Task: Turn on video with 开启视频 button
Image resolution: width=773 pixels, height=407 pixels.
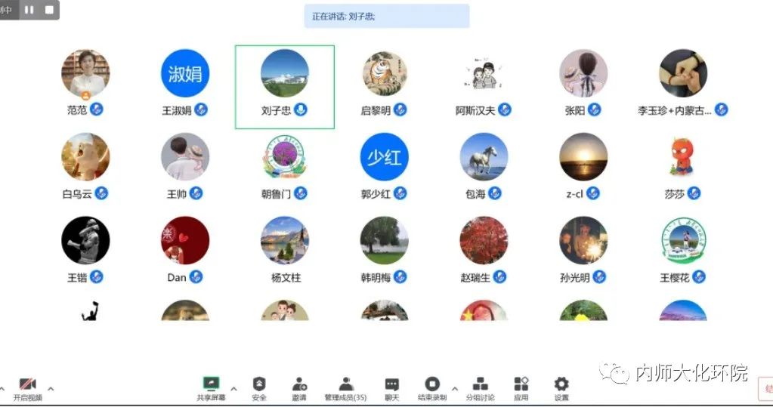Action: 28,386
